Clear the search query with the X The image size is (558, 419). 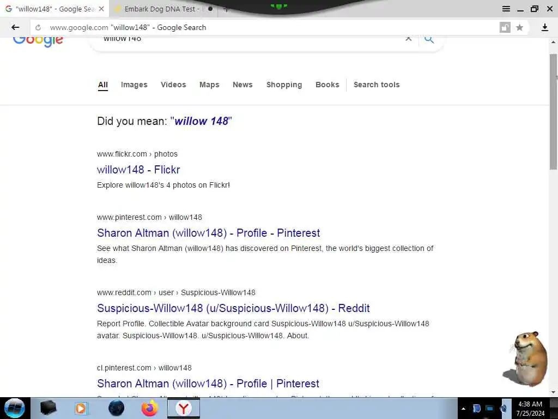(x=409, y=39)
